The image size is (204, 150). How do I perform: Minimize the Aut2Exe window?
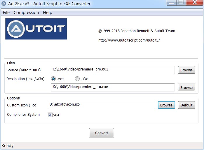(x=171, y=3)
